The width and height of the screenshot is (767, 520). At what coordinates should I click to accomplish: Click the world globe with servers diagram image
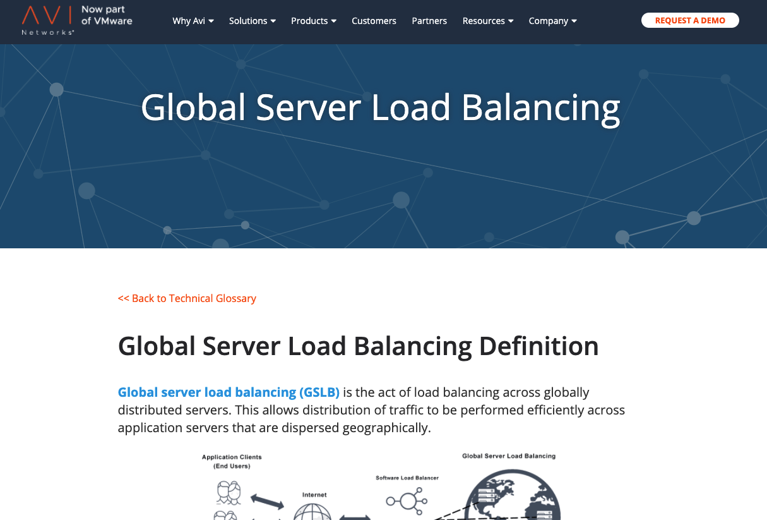(x=513, y=495)
